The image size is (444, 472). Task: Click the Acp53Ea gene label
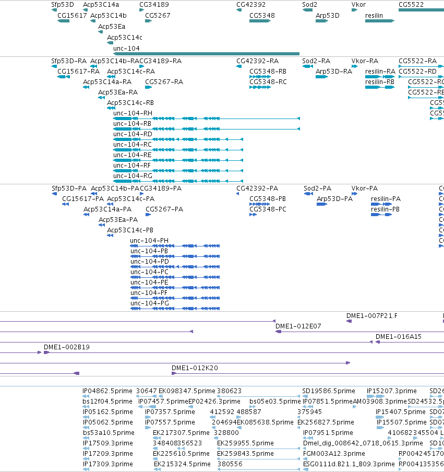click(x=112, y=27)
